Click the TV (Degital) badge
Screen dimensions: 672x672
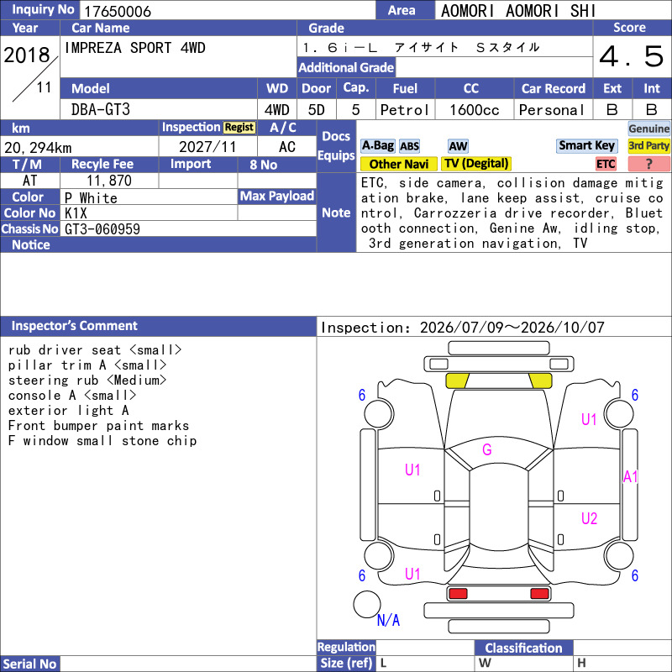[476, 164]
